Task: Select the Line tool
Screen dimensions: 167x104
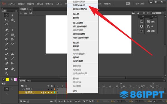Action: [x=7, y=35]
